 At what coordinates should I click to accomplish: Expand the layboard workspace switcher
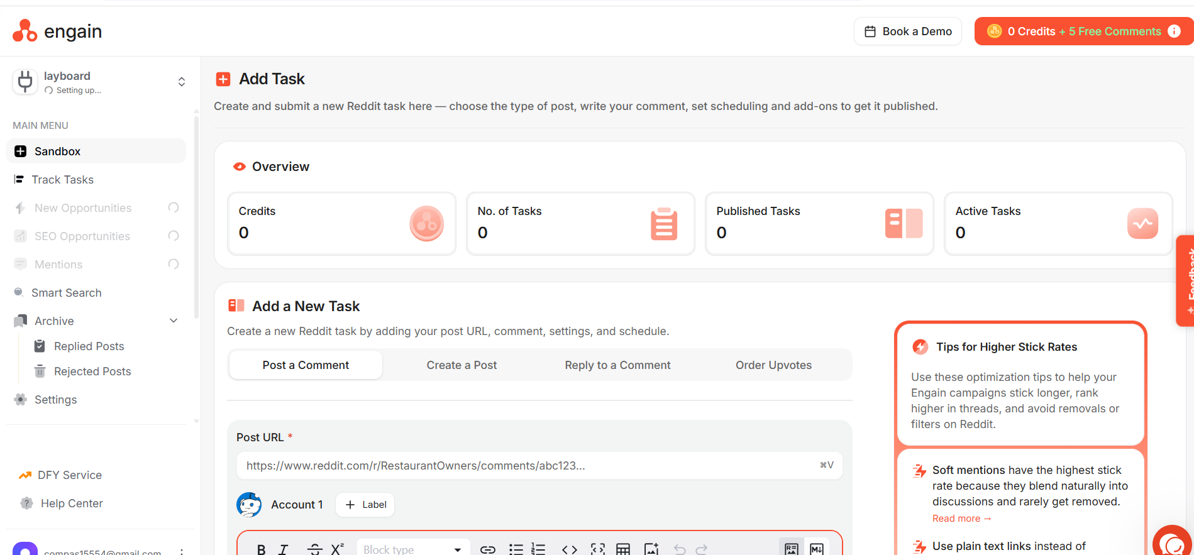tap(182, 82)
